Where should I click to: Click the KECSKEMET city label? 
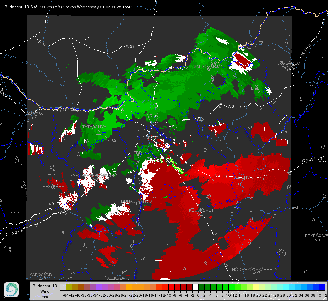[x=201, y=210]
